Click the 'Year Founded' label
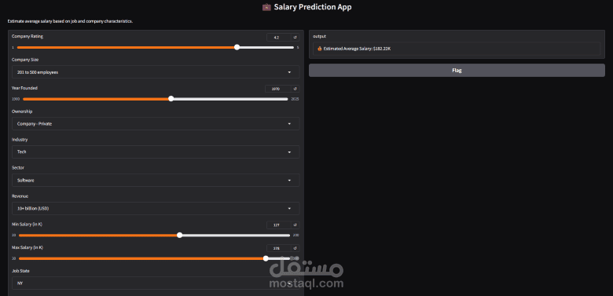 click(x=24, y=88)
